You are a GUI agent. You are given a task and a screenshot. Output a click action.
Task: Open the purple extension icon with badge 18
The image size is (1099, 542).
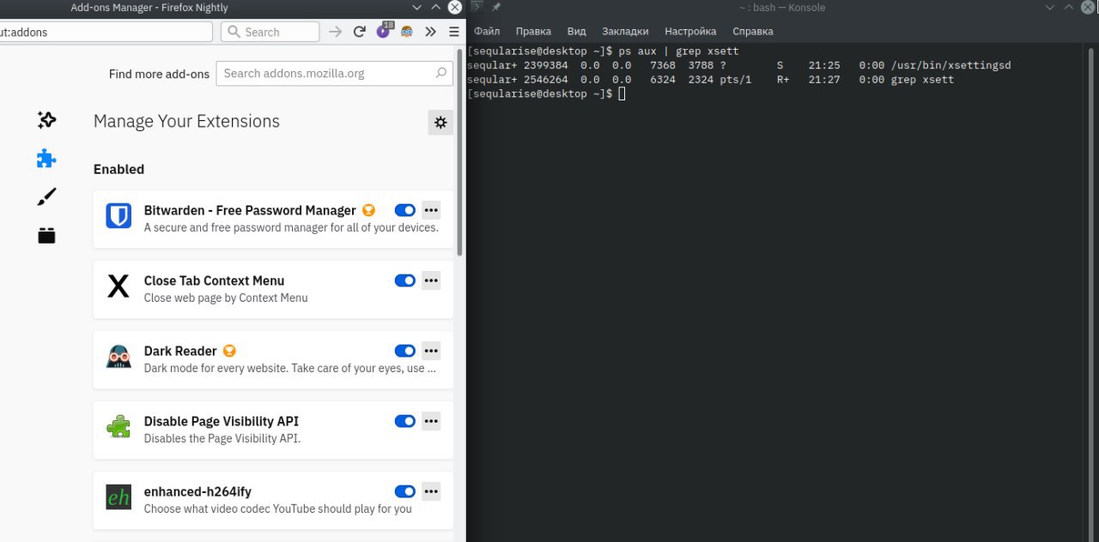[x=384, y=31]
